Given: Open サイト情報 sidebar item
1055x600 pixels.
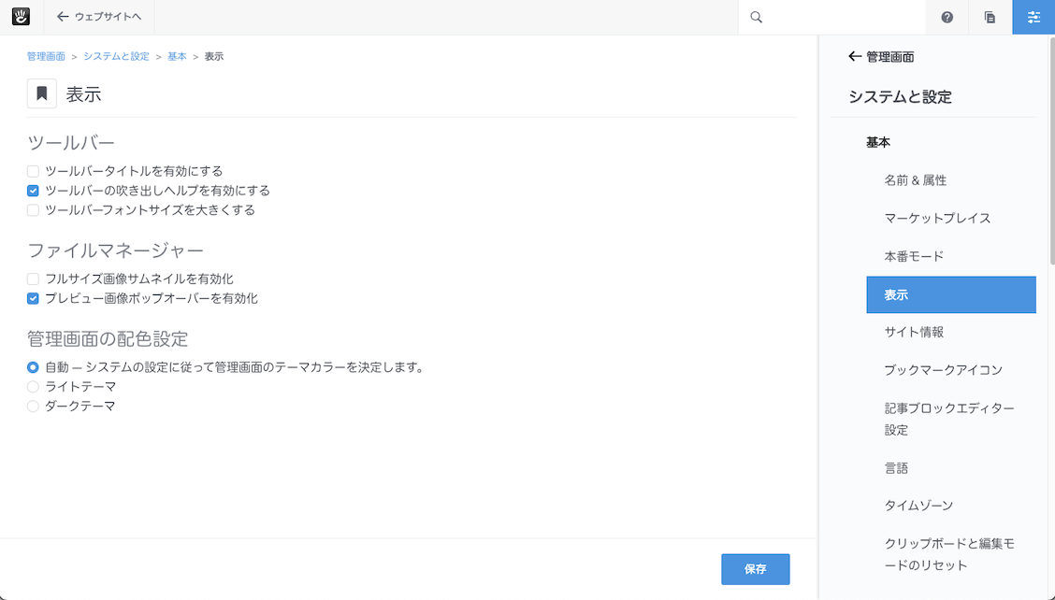Looking at the screenshot, I should click(914, 332).
